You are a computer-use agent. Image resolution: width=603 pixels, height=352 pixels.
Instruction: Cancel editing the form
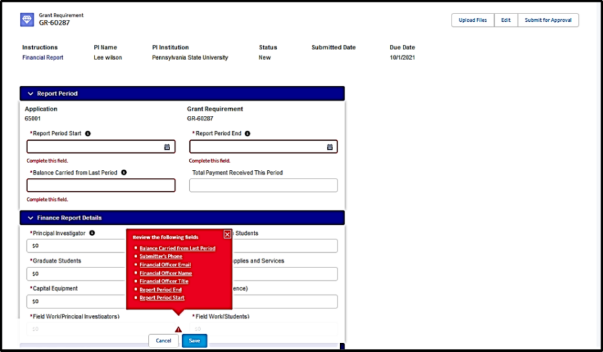[x=164, y=340]
